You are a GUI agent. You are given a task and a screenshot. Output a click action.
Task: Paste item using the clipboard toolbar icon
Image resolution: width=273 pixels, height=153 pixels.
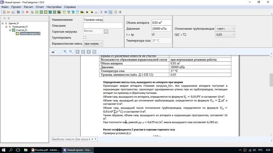click(x=23, y=12)
